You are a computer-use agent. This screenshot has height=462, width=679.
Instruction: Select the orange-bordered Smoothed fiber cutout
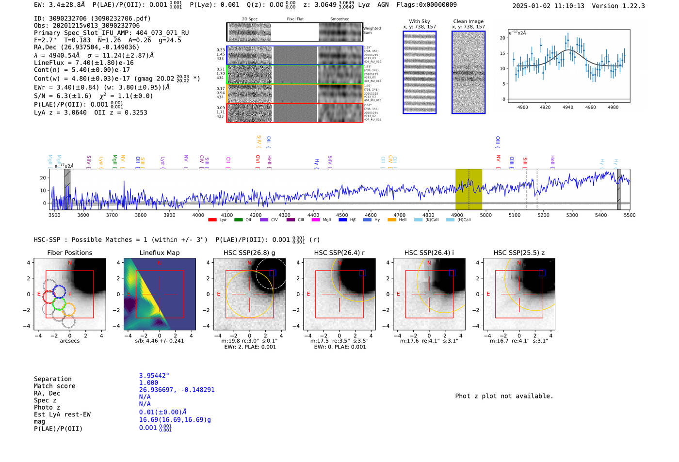click(340, 94)
